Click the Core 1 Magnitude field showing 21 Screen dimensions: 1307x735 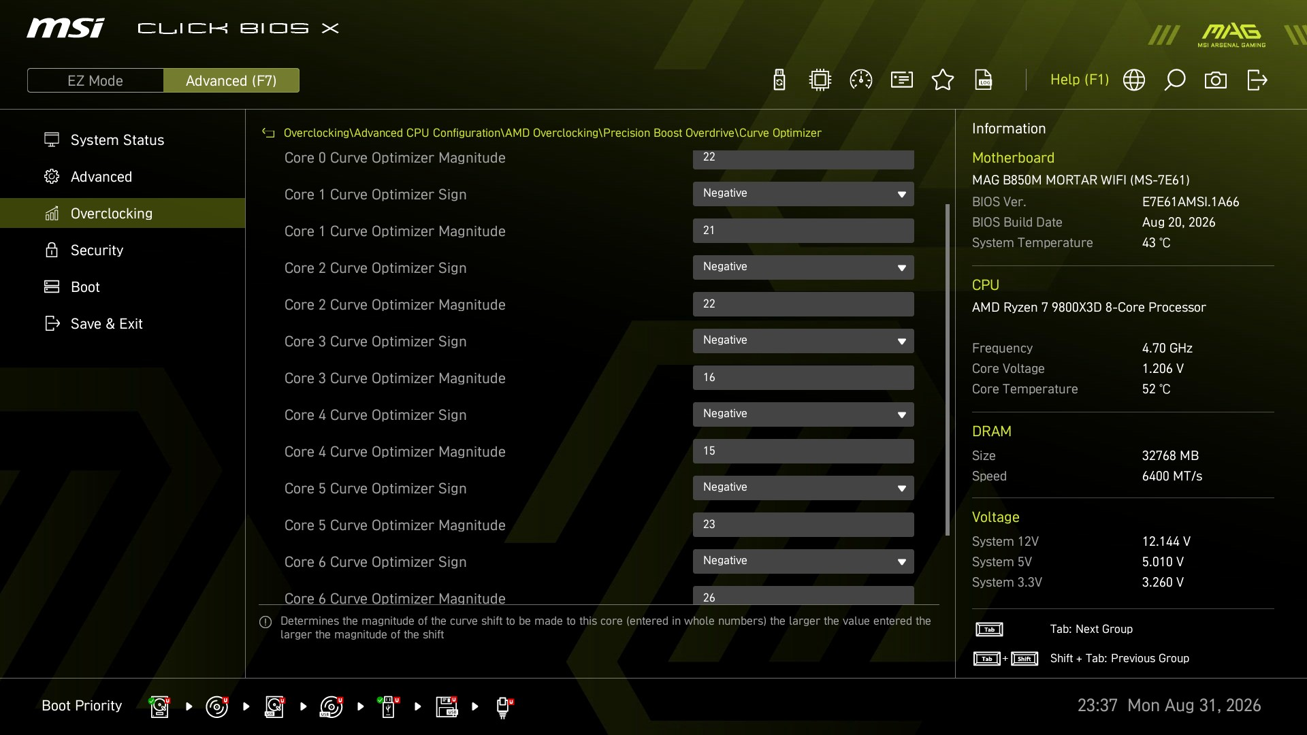point(803,231)
